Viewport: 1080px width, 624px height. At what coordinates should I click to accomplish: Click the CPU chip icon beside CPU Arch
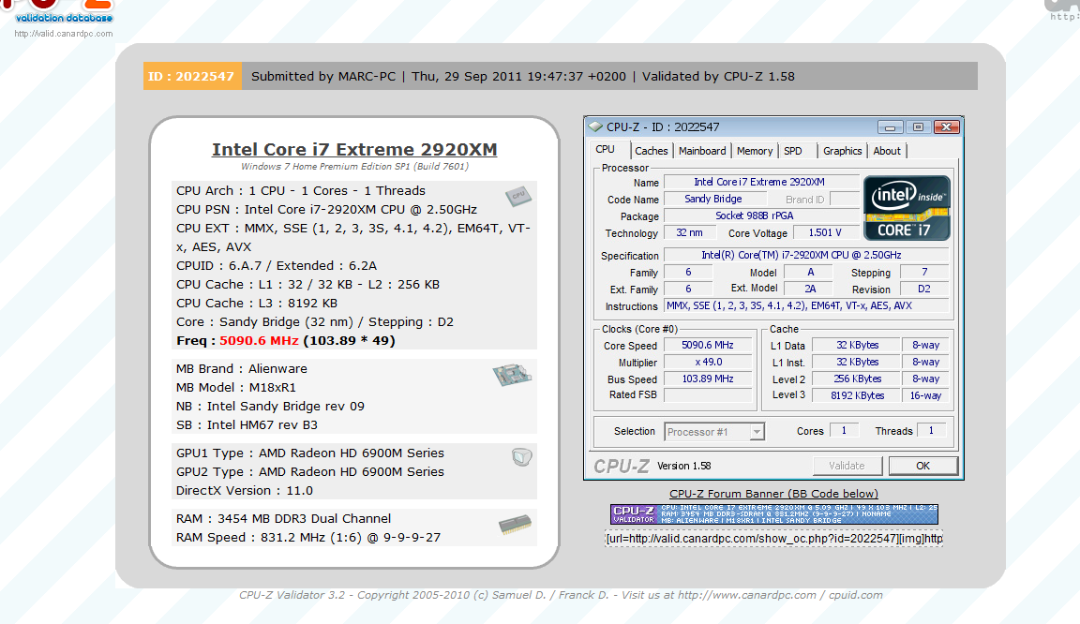517,197
